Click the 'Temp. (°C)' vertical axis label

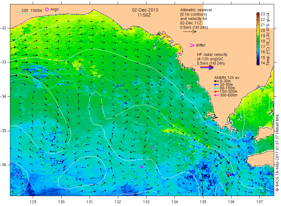268,56
